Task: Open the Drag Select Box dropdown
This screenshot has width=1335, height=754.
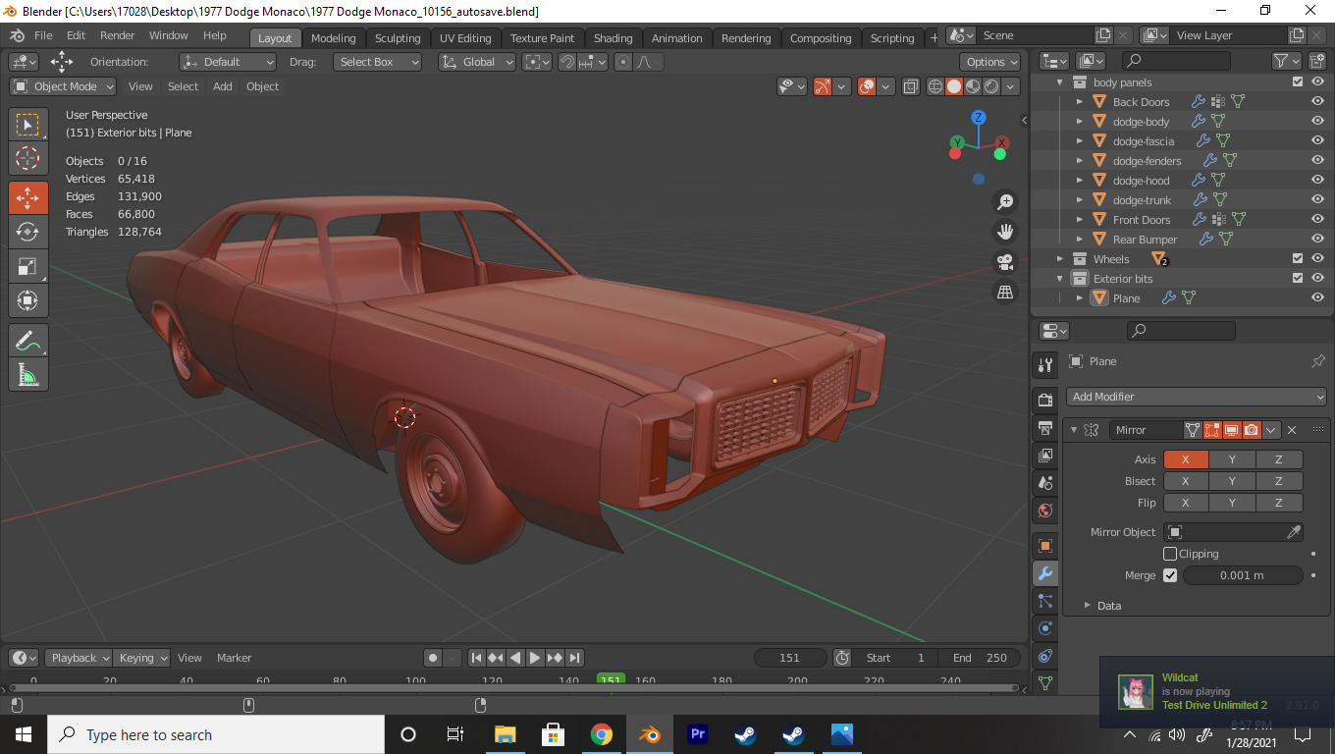Action: (377, 62)
